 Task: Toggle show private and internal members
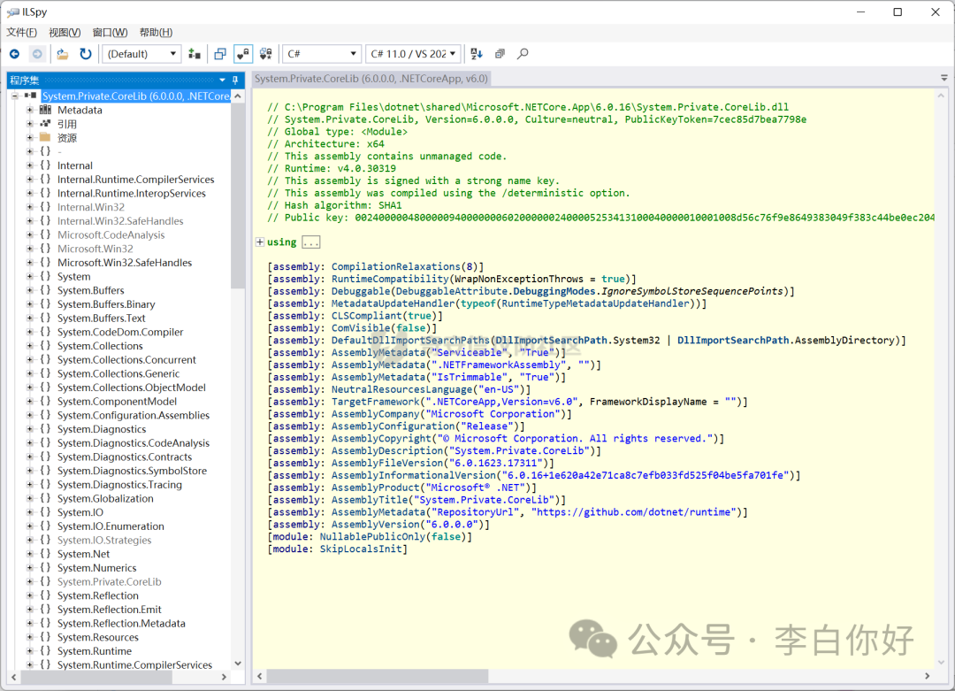click(x=243, y=54)
